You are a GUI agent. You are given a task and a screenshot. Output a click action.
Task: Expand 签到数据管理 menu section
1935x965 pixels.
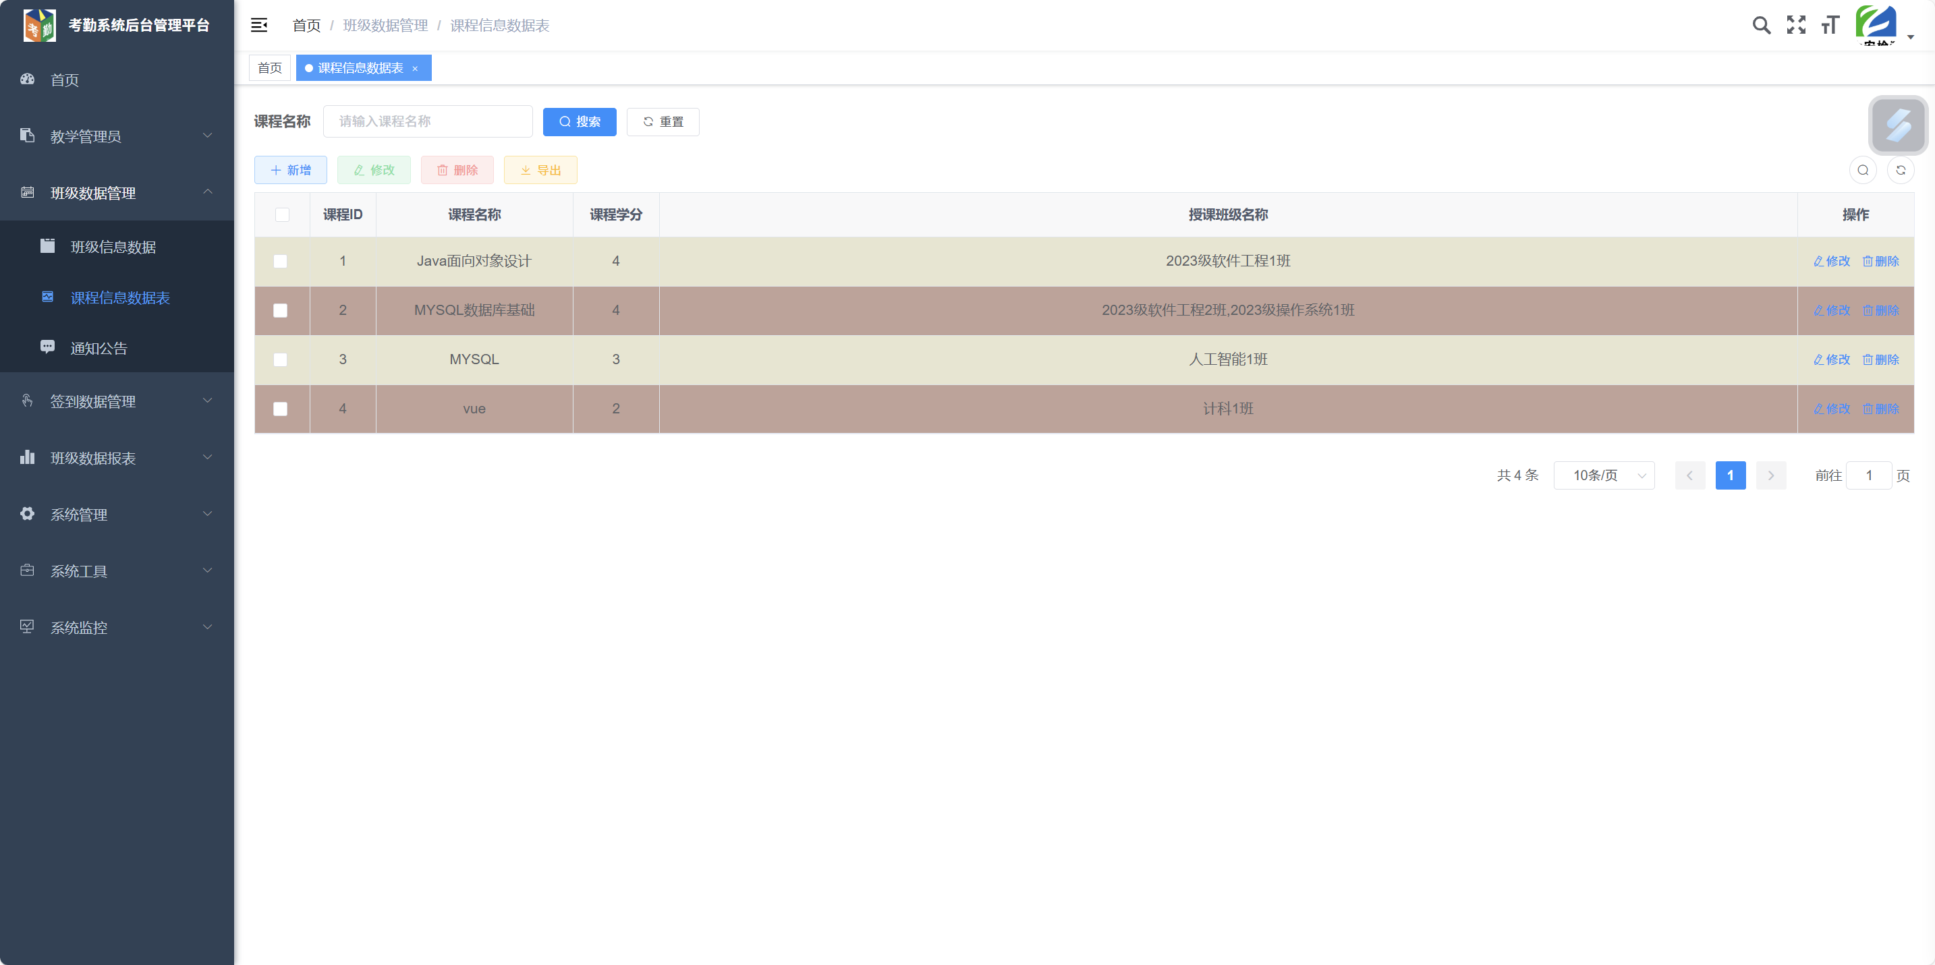tap(117, 401)
